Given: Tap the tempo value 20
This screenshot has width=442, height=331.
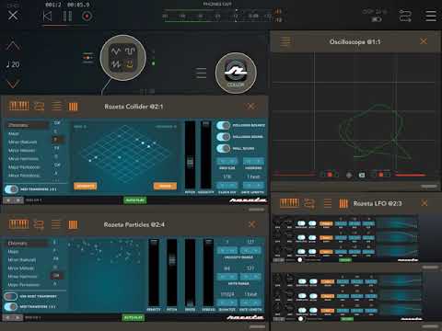Looking at the screenshot, I should (13, 64).
